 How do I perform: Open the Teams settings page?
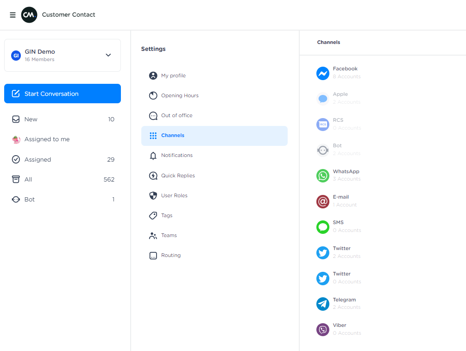point(169,236)
